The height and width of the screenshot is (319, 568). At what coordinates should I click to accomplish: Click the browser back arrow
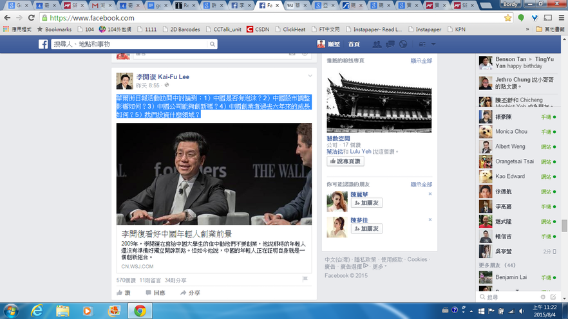[7, 18]
